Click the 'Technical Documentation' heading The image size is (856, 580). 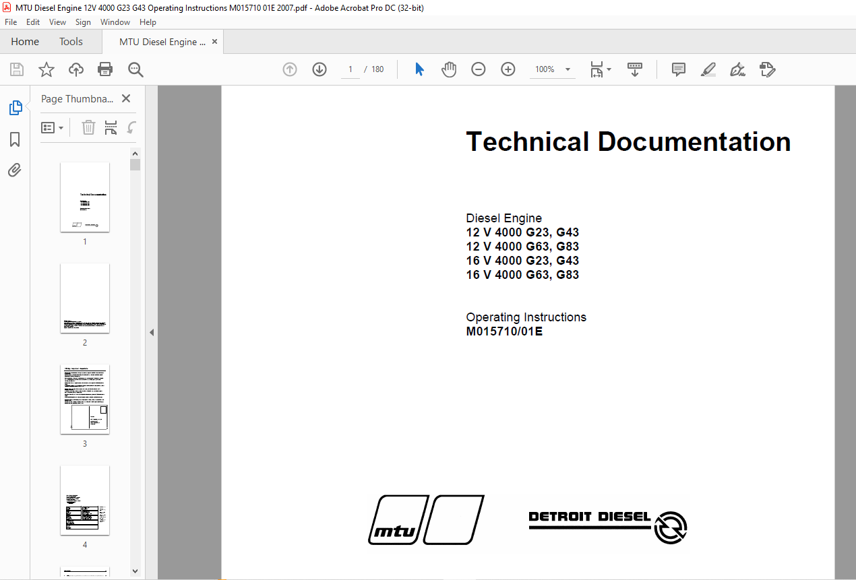(628, 142)
